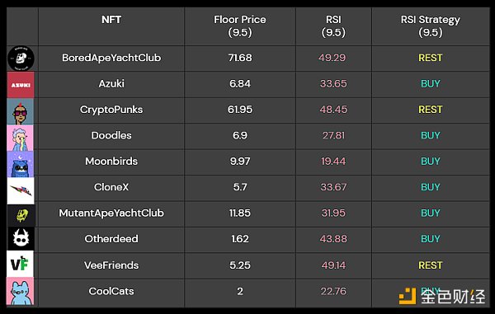Open the Doodles rainbow character icon
The width and height of the screenshot is (495, 314).
20,138
